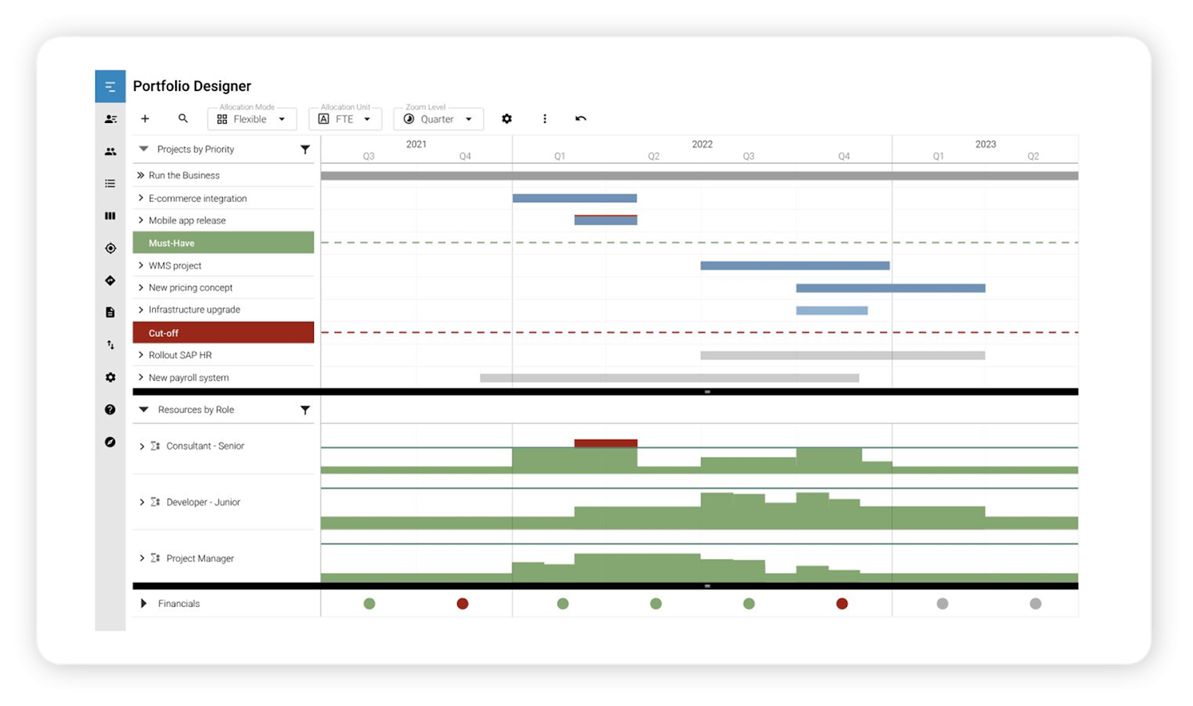Screen dimensions: 1193x706
Task: Click the red financial status dot under Q4 2022
Action: click(x=842, y=604)
